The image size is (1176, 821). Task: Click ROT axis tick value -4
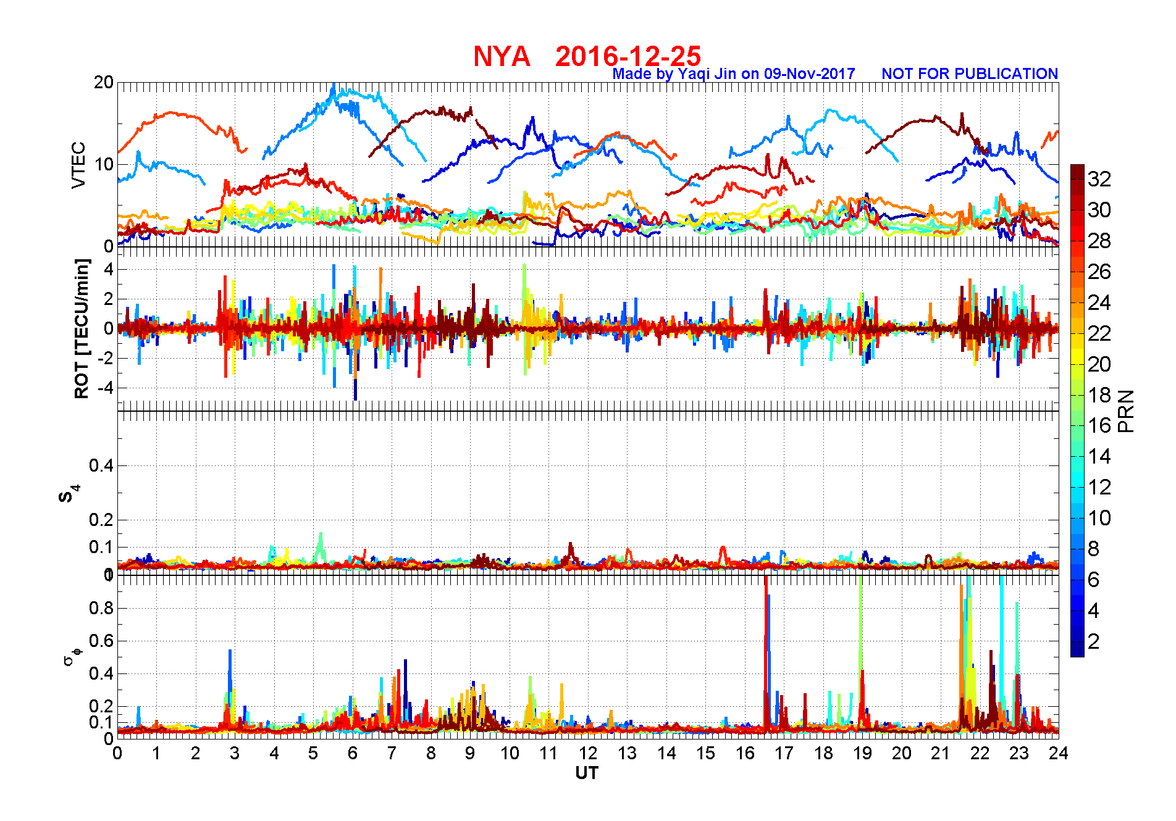pos(106,388)
